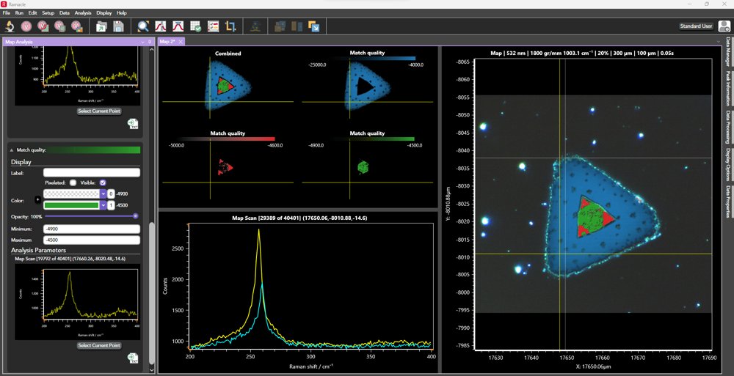
Task: Click the V icon with the grey stacked squares
Action: coord(60,26)
